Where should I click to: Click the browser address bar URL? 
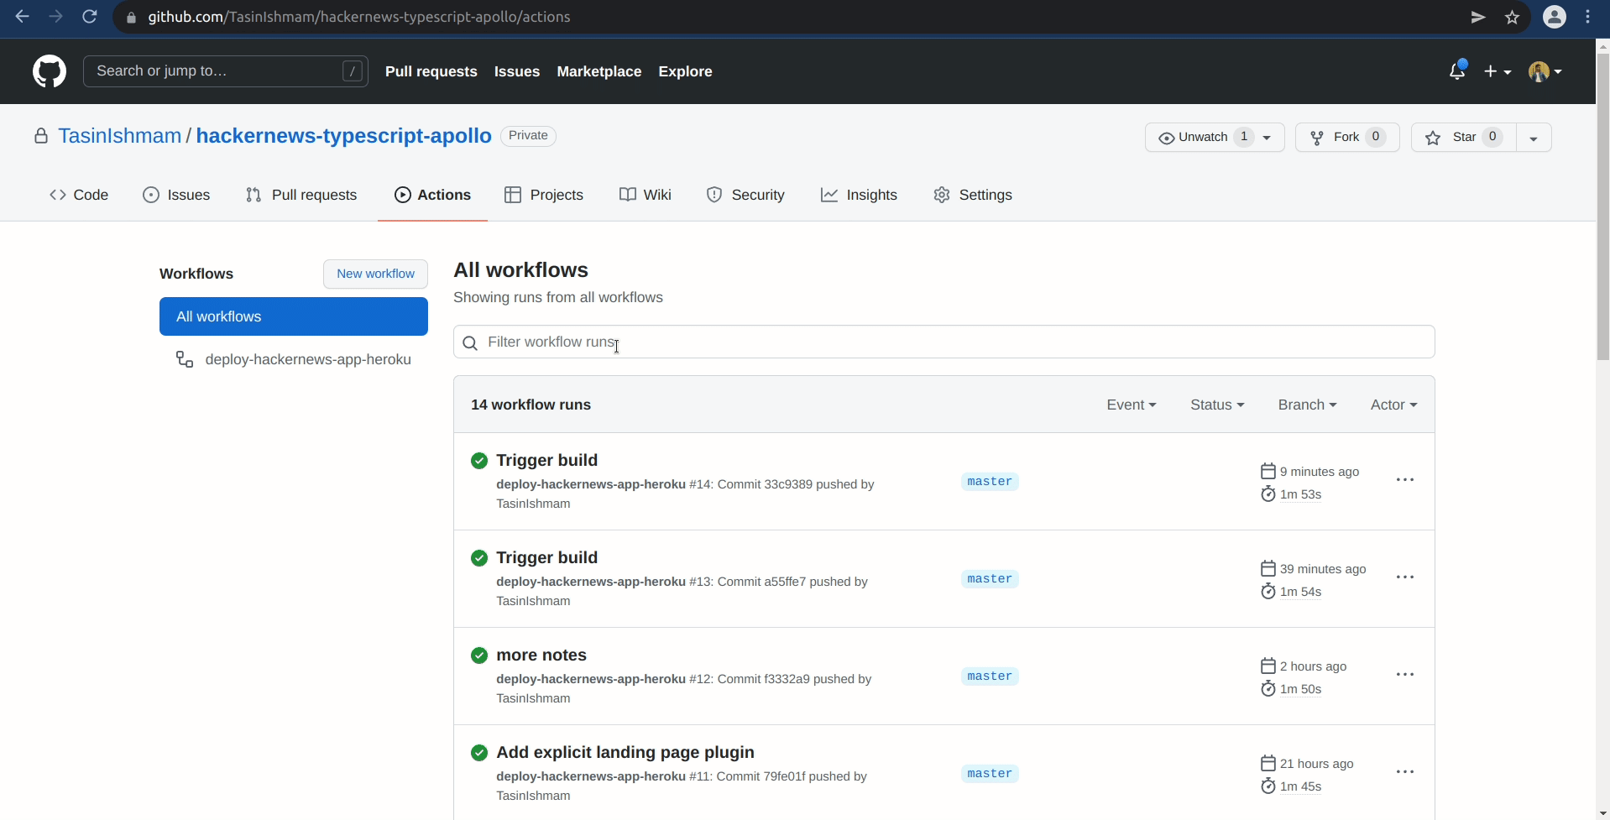359,17
